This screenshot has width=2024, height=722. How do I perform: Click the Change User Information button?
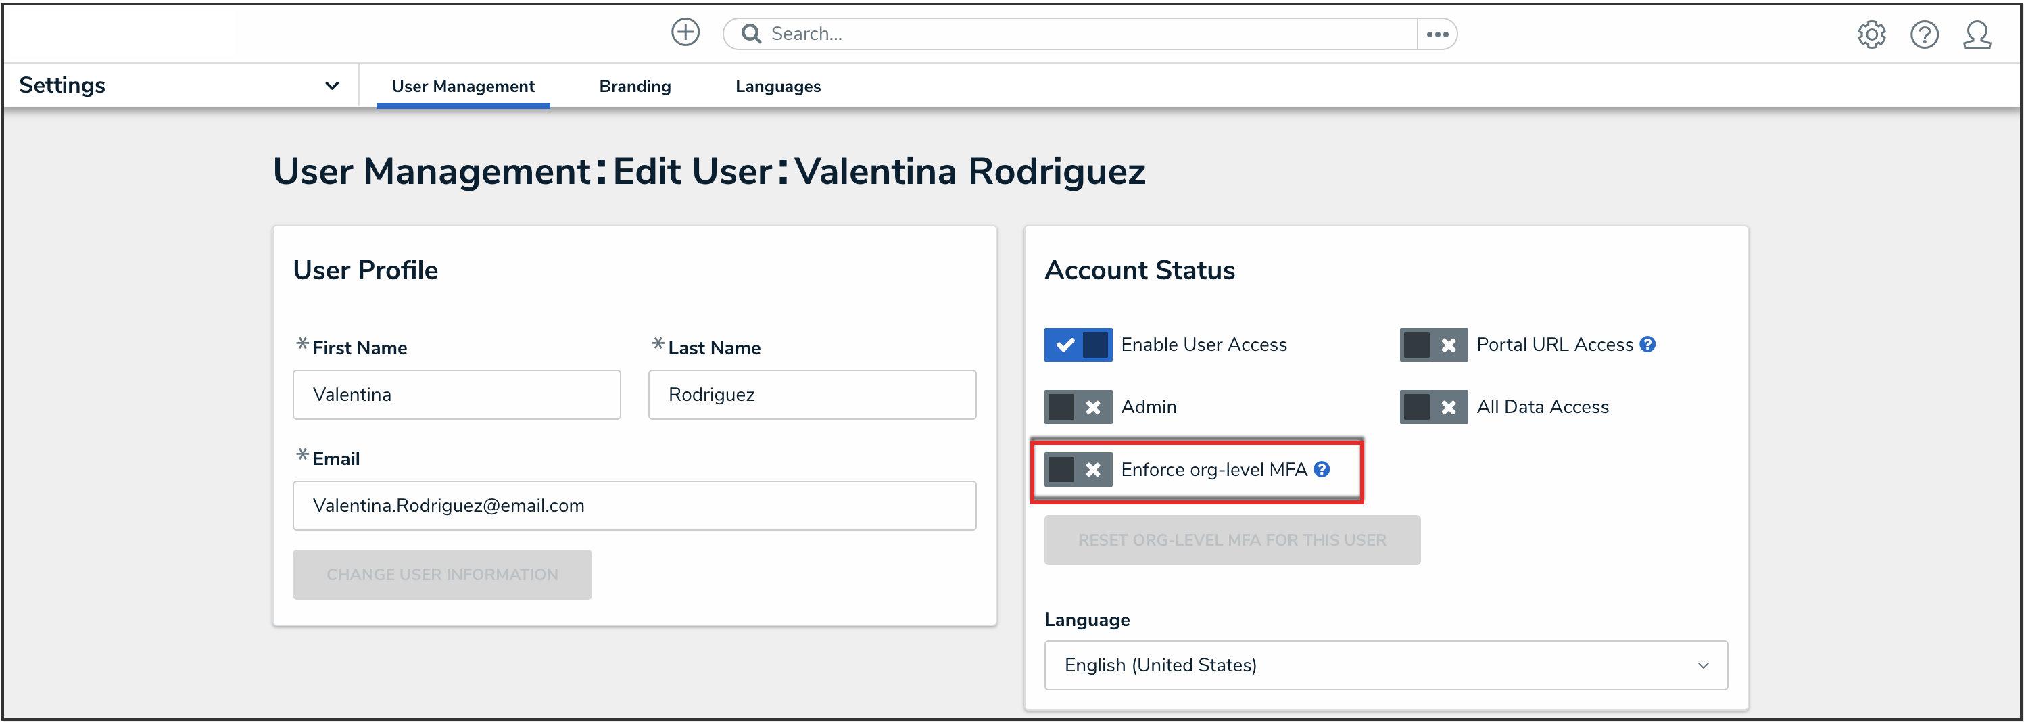point(441,575)
